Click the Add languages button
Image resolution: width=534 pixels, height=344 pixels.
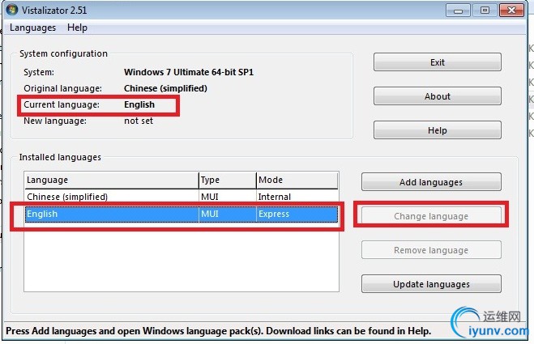pos(431,182)
